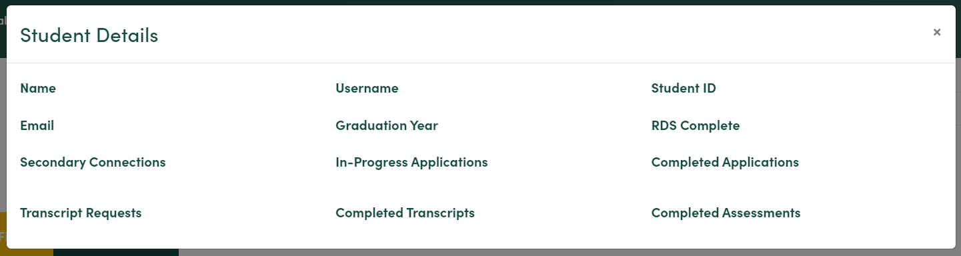961x256 pixels.
Task: Click the Completed Assessments label
Action: click(726, 213)
